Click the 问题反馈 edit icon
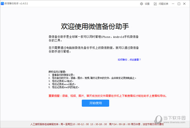190x128 pixels. (x=155, y=4)
